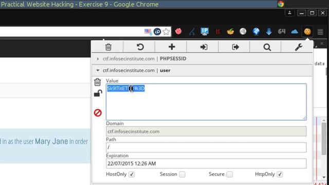The image size is (329, 185).
Task: Toggle the HttpOnly checkbox
Action: point(280,174)
